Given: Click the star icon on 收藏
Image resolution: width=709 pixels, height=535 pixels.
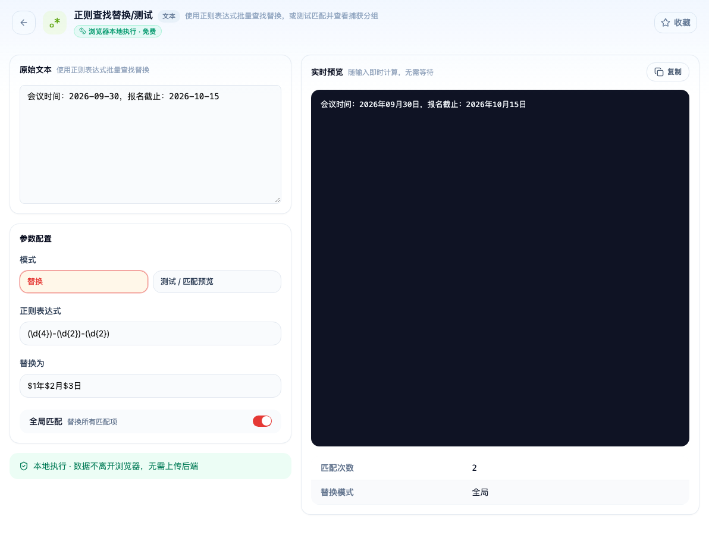Looking at the screenshot, I should coord(665,23).
